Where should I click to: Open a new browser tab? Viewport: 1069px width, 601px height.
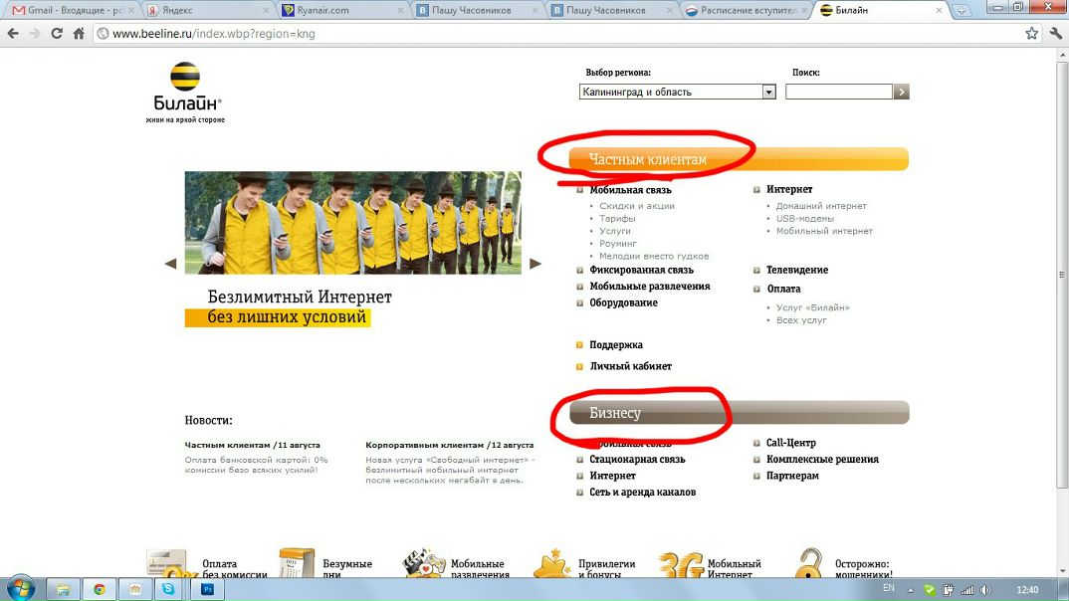[962, 10]
